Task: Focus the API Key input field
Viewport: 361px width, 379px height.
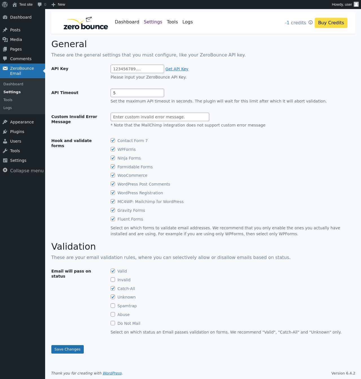Action: (x=137, y=69)
